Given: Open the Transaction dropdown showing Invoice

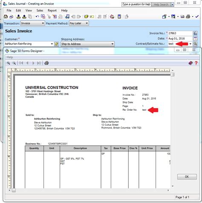Looking at the screenshot, I should point(33,23).
